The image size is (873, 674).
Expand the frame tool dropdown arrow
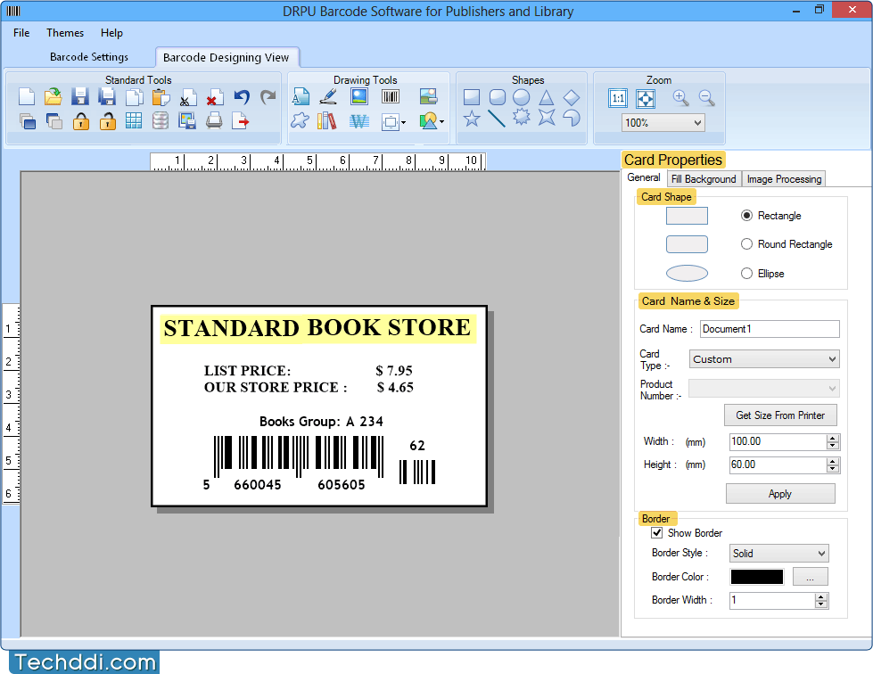(403, 122)
